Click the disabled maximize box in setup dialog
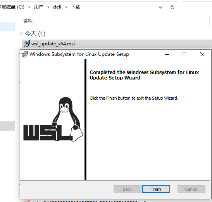This screenshot has width=212, height=202. (184, 54)
